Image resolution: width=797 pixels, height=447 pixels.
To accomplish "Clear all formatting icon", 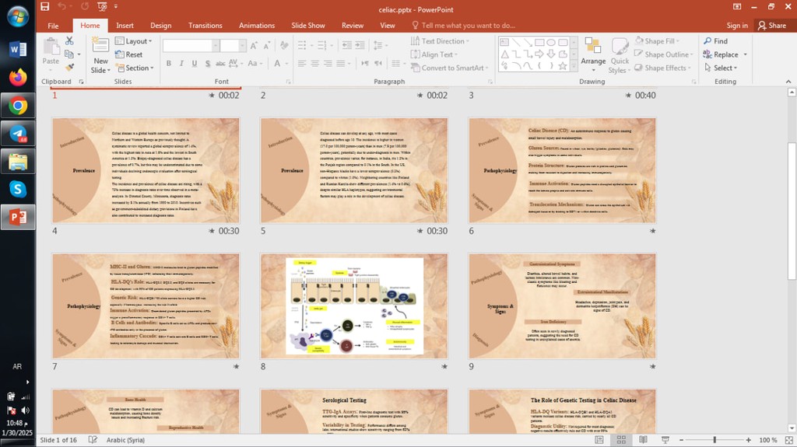I will pyautogui.click(x=284, y=46).
